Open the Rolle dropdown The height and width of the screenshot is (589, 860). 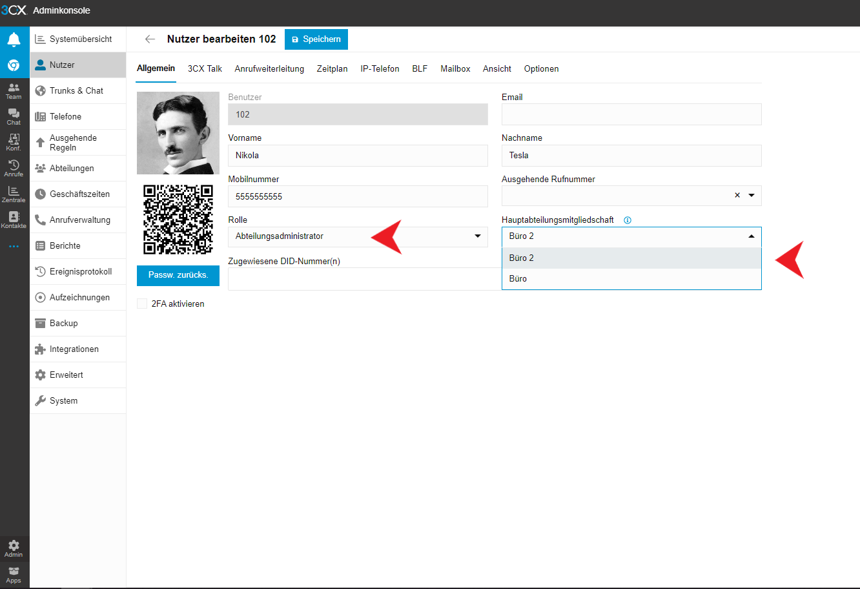pos(358,236)
